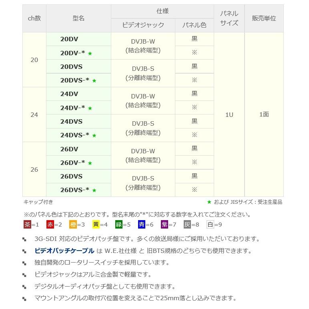Click DVJB-S cell in the 26ch group
Image resolution: width=309 pixels, height=309 pixels.
143,183
